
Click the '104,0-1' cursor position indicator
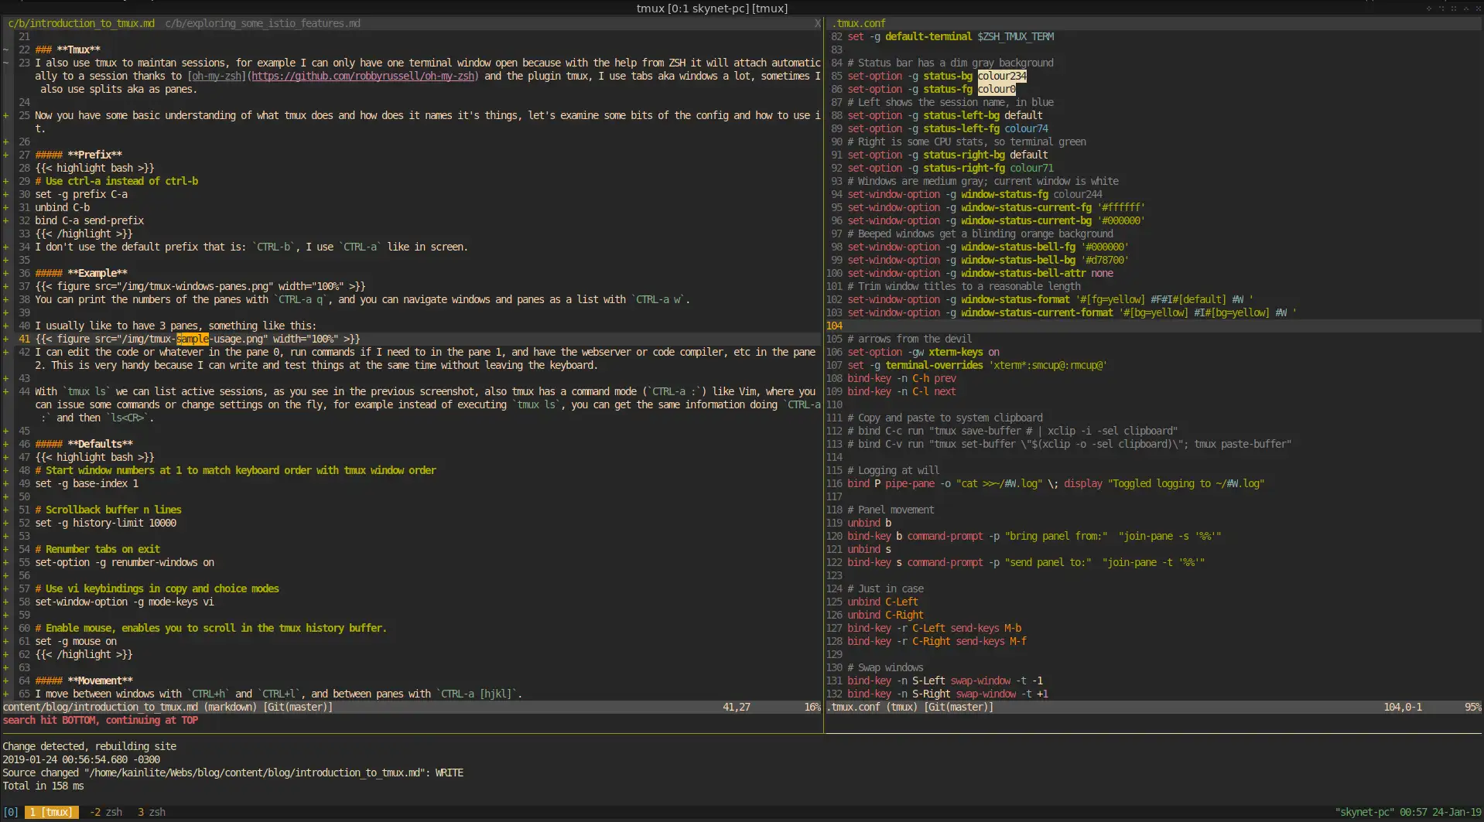1403,707
